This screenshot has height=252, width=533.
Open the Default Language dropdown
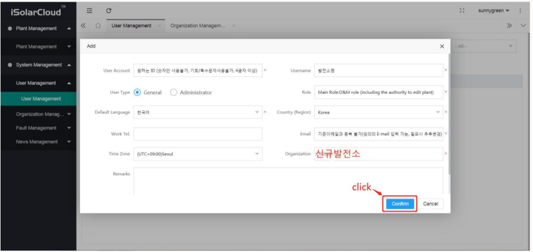pos(198,113)
